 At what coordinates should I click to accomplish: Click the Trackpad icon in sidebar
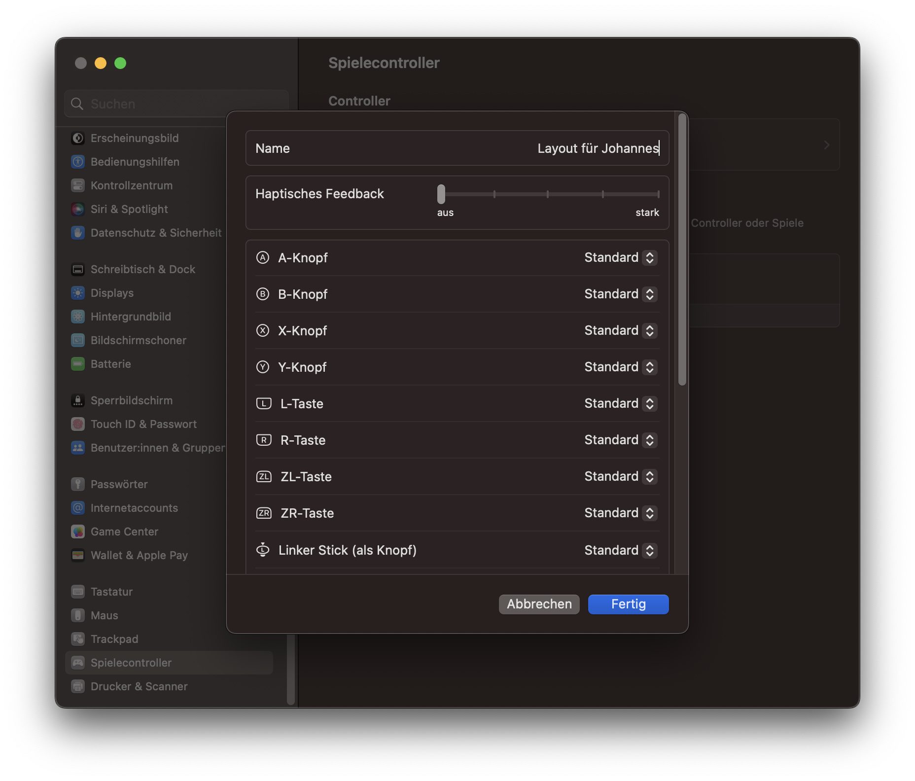[78, 639]
